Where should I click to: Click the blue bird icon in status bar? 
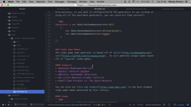tap(188, 105)
